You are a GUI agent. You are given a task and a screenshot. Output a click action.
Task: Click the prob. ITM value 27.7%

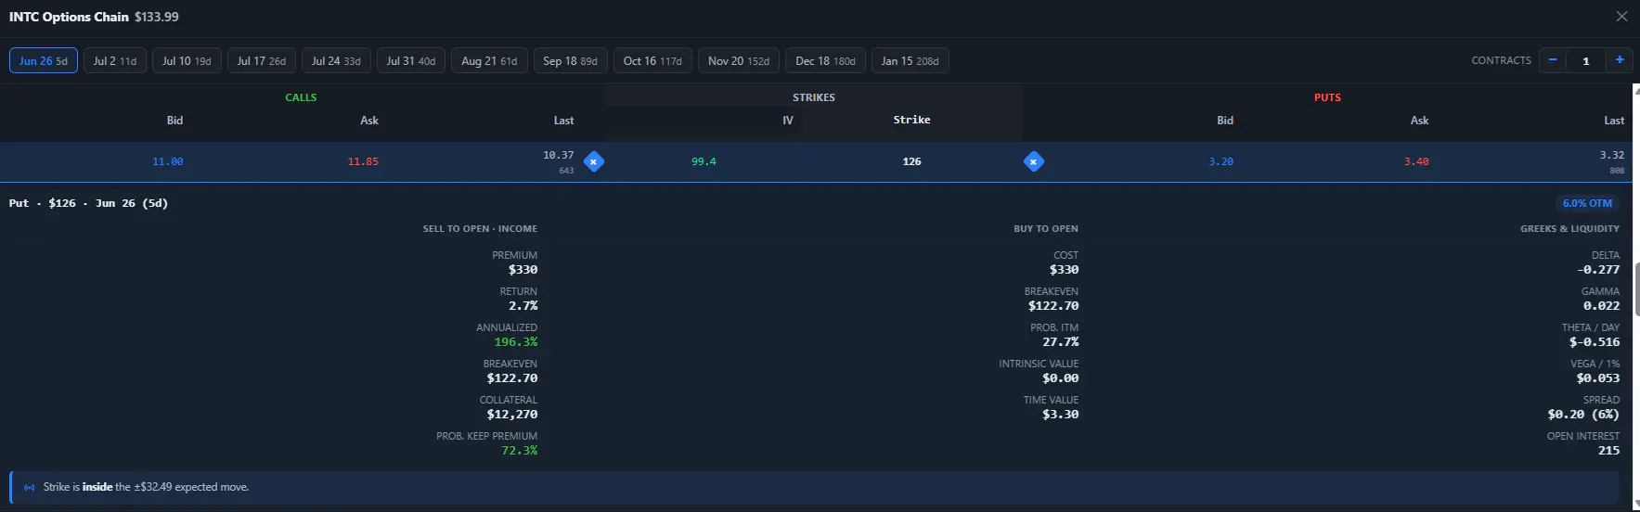[x=1061, y=342]
